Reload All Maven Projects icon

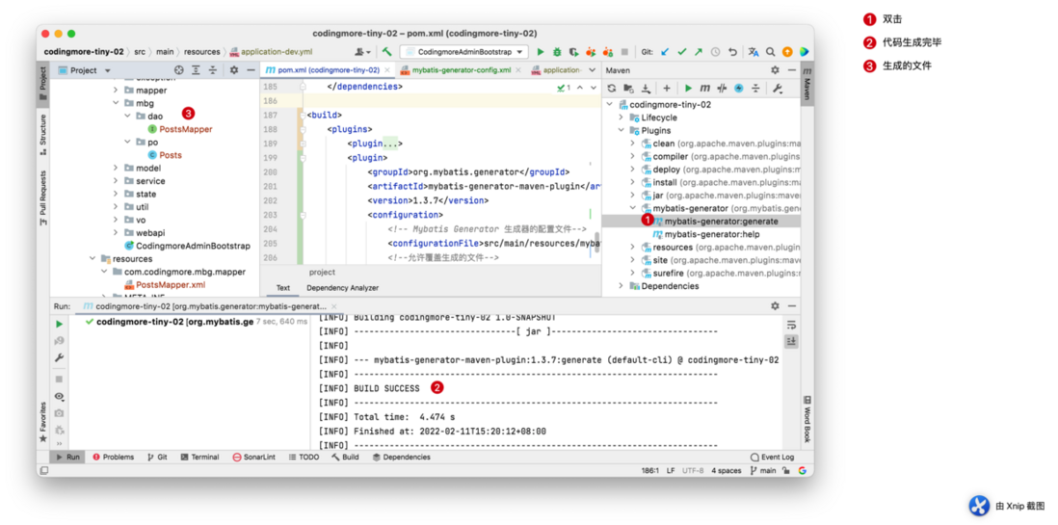(612, 89)
